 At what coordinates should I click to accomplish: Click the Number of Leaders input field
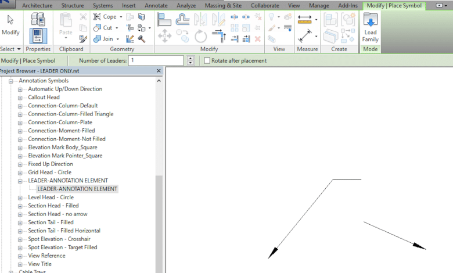point(156,60)
